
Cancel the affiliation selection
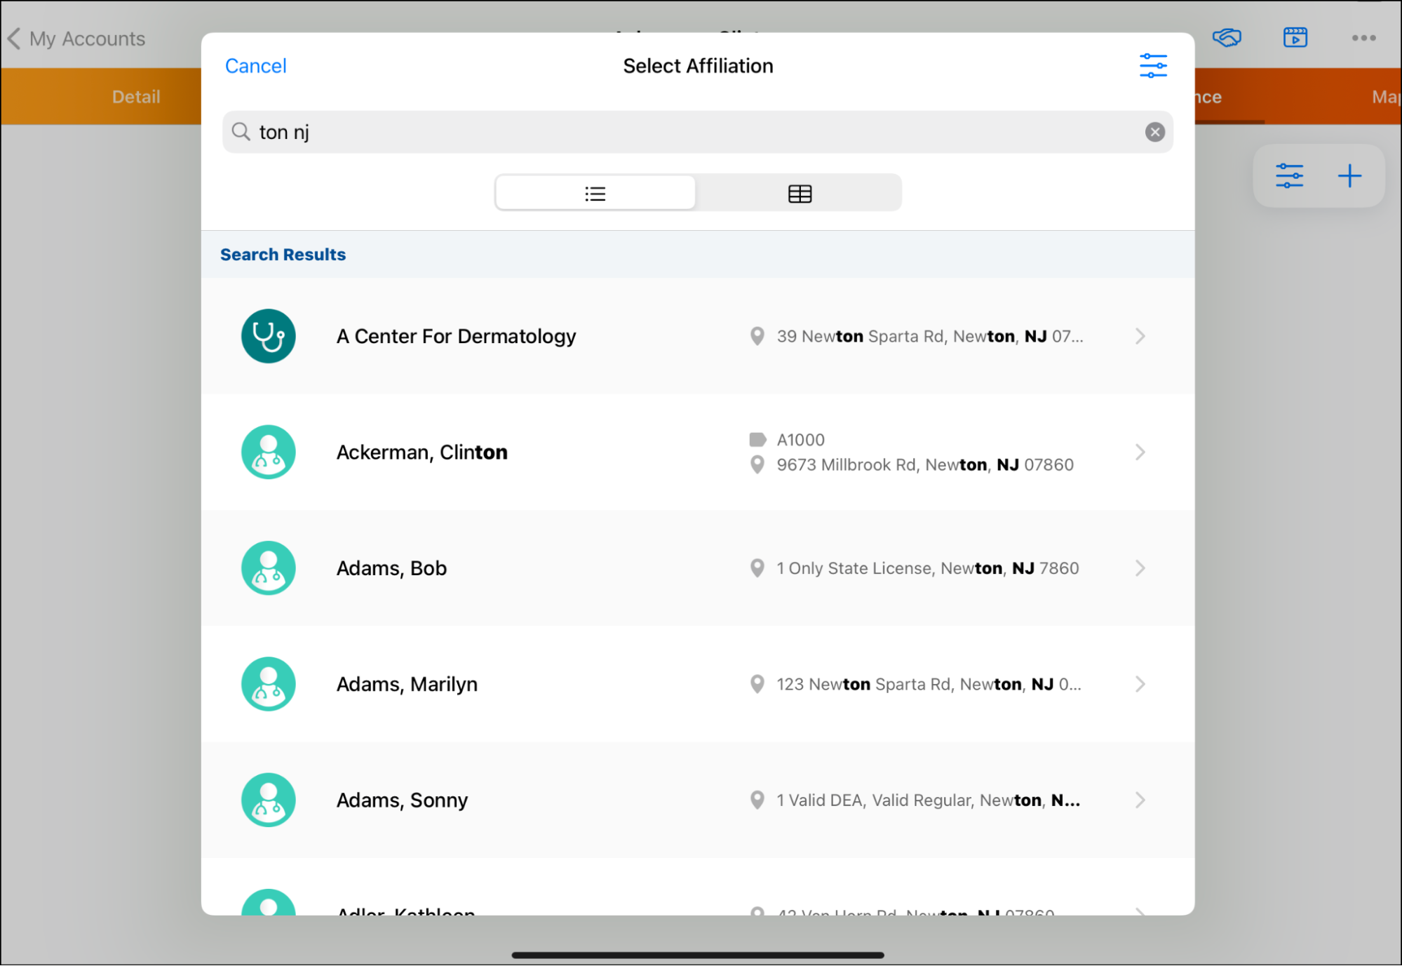click(255, 66)
